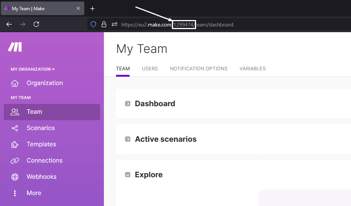
Task: Click the Templates puzzle piece icon
Action: (15, 144)
